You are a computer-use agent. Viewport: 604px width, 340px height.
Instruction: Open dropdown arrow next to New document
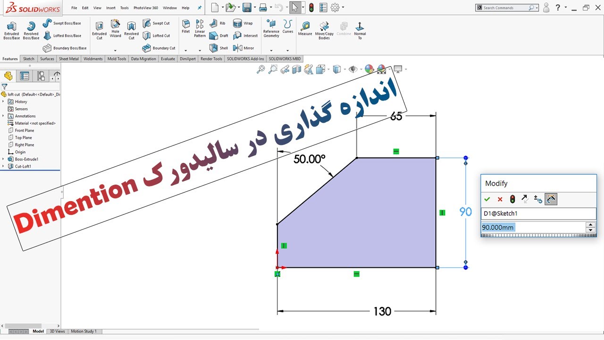tap(222, 8)
